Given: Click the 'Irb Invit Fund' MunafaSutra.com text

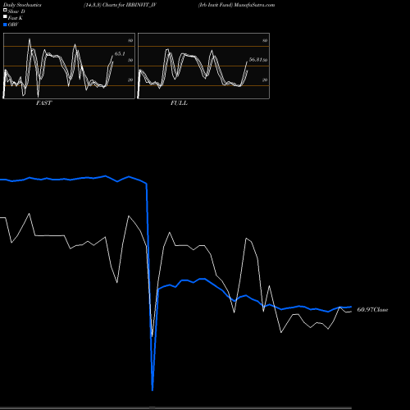Looking at the screenshot, I should point(236,5).
